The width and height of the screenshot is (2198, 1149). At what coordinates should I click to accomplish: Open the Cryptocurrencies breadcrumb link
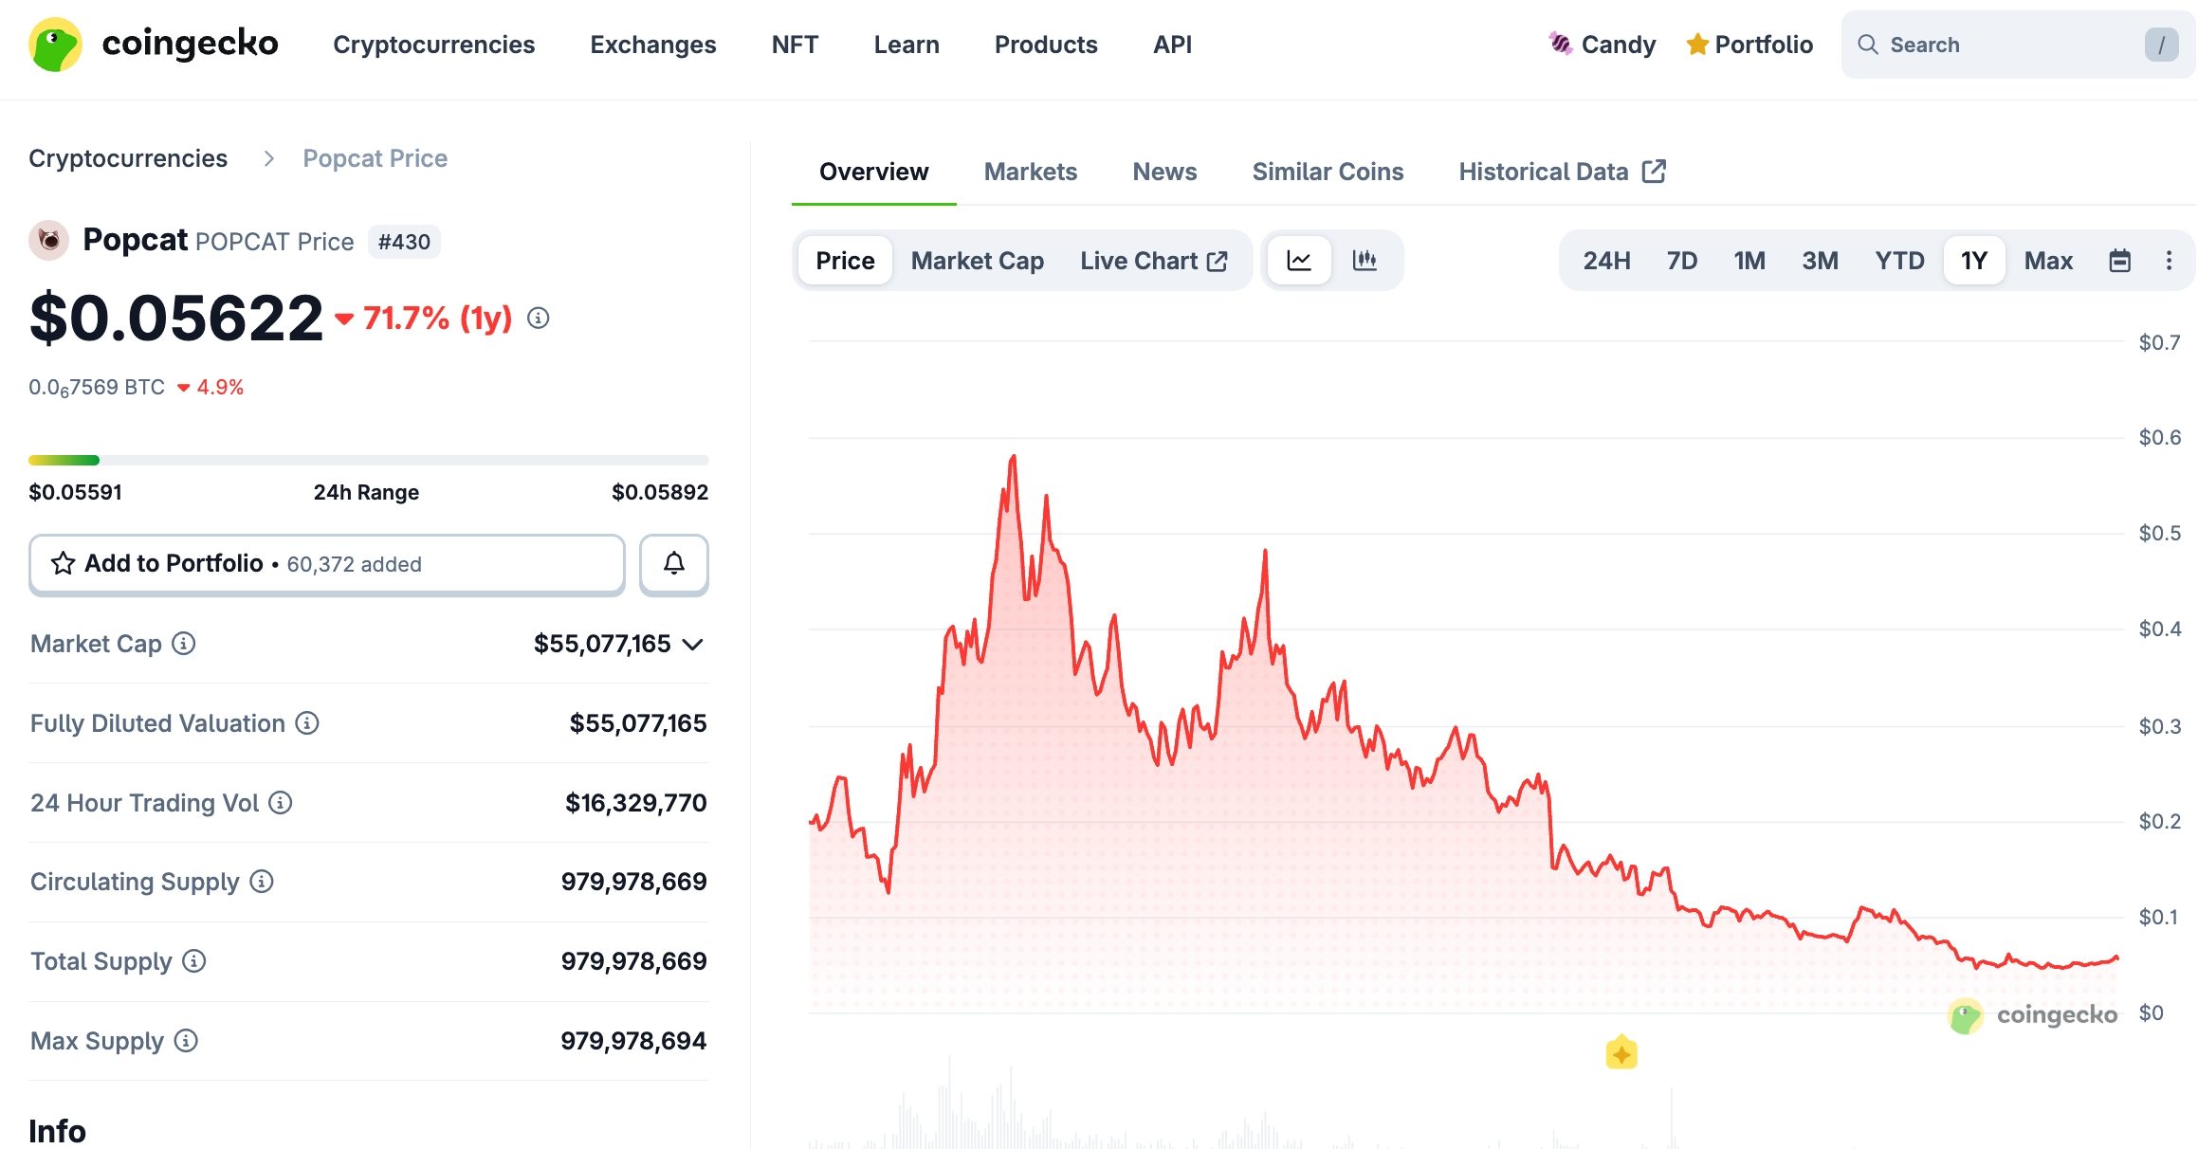pyautogui.click(x=128, y=157)
